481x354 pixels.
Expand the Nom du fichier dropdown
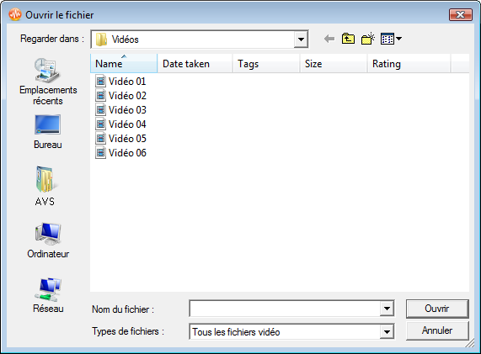click(387, 309)
